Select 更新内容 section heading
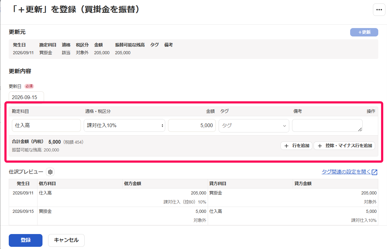 pos(20,71)
